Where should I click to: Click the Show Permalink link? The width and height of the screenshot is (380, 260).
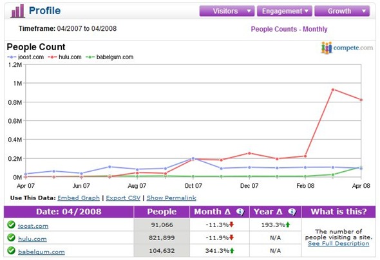[171, 198]
